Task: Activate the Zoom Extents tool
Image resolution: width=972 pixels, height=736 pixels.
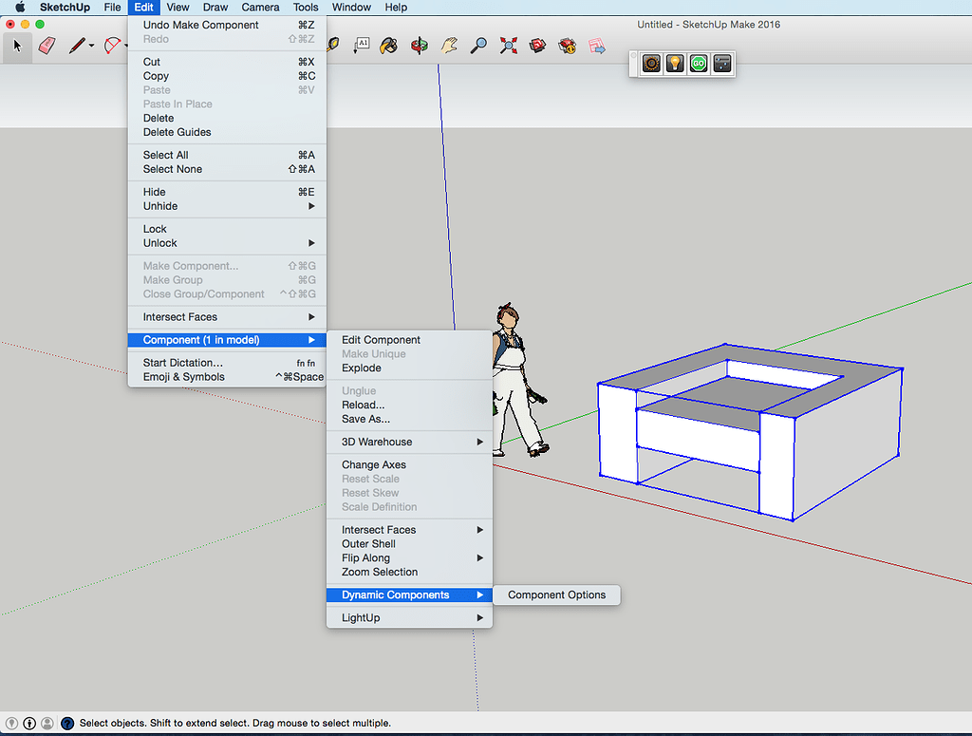Action: (x=509, y=45)
